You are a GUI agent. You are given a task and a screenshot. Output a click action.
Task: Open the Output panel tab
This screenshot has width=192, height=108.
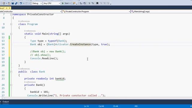point(6,102)
